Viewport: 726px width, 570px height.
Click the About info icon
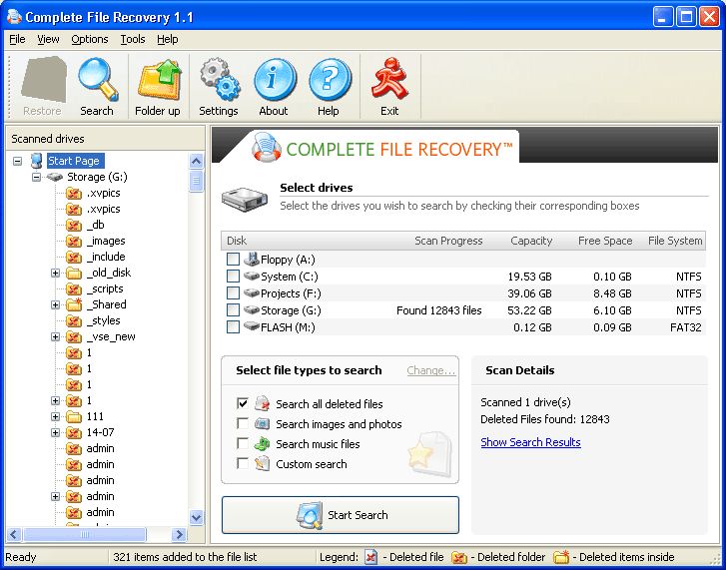[275, 79]
